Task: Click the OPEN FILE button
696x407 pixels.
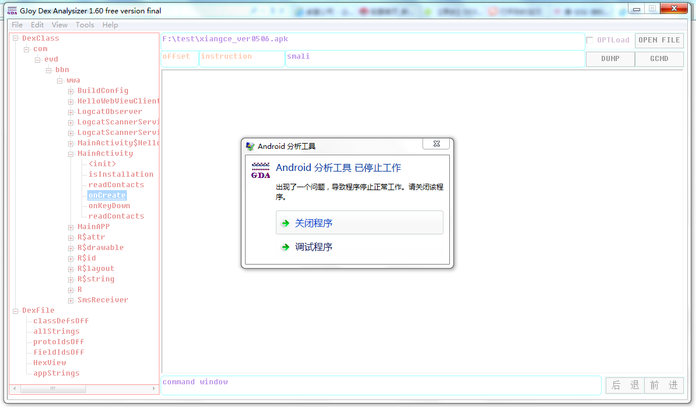Action: pos(659,40)
